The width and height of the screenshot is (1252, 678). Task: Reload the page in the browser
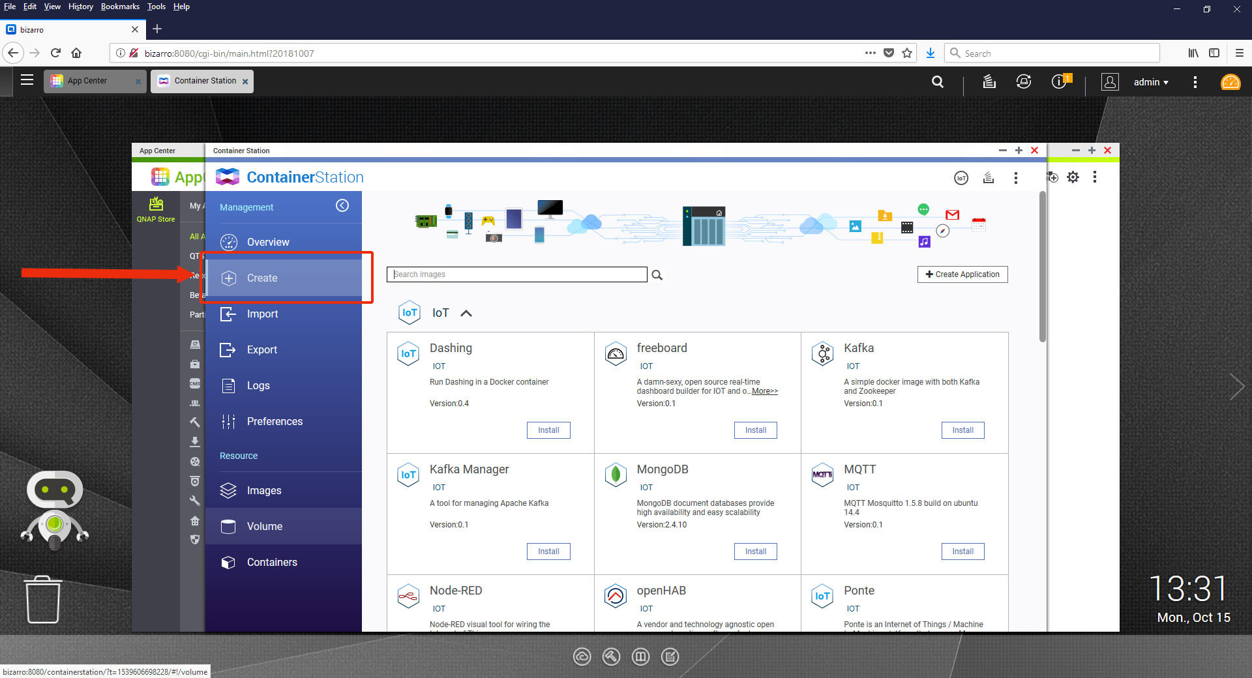click(55, 53)
